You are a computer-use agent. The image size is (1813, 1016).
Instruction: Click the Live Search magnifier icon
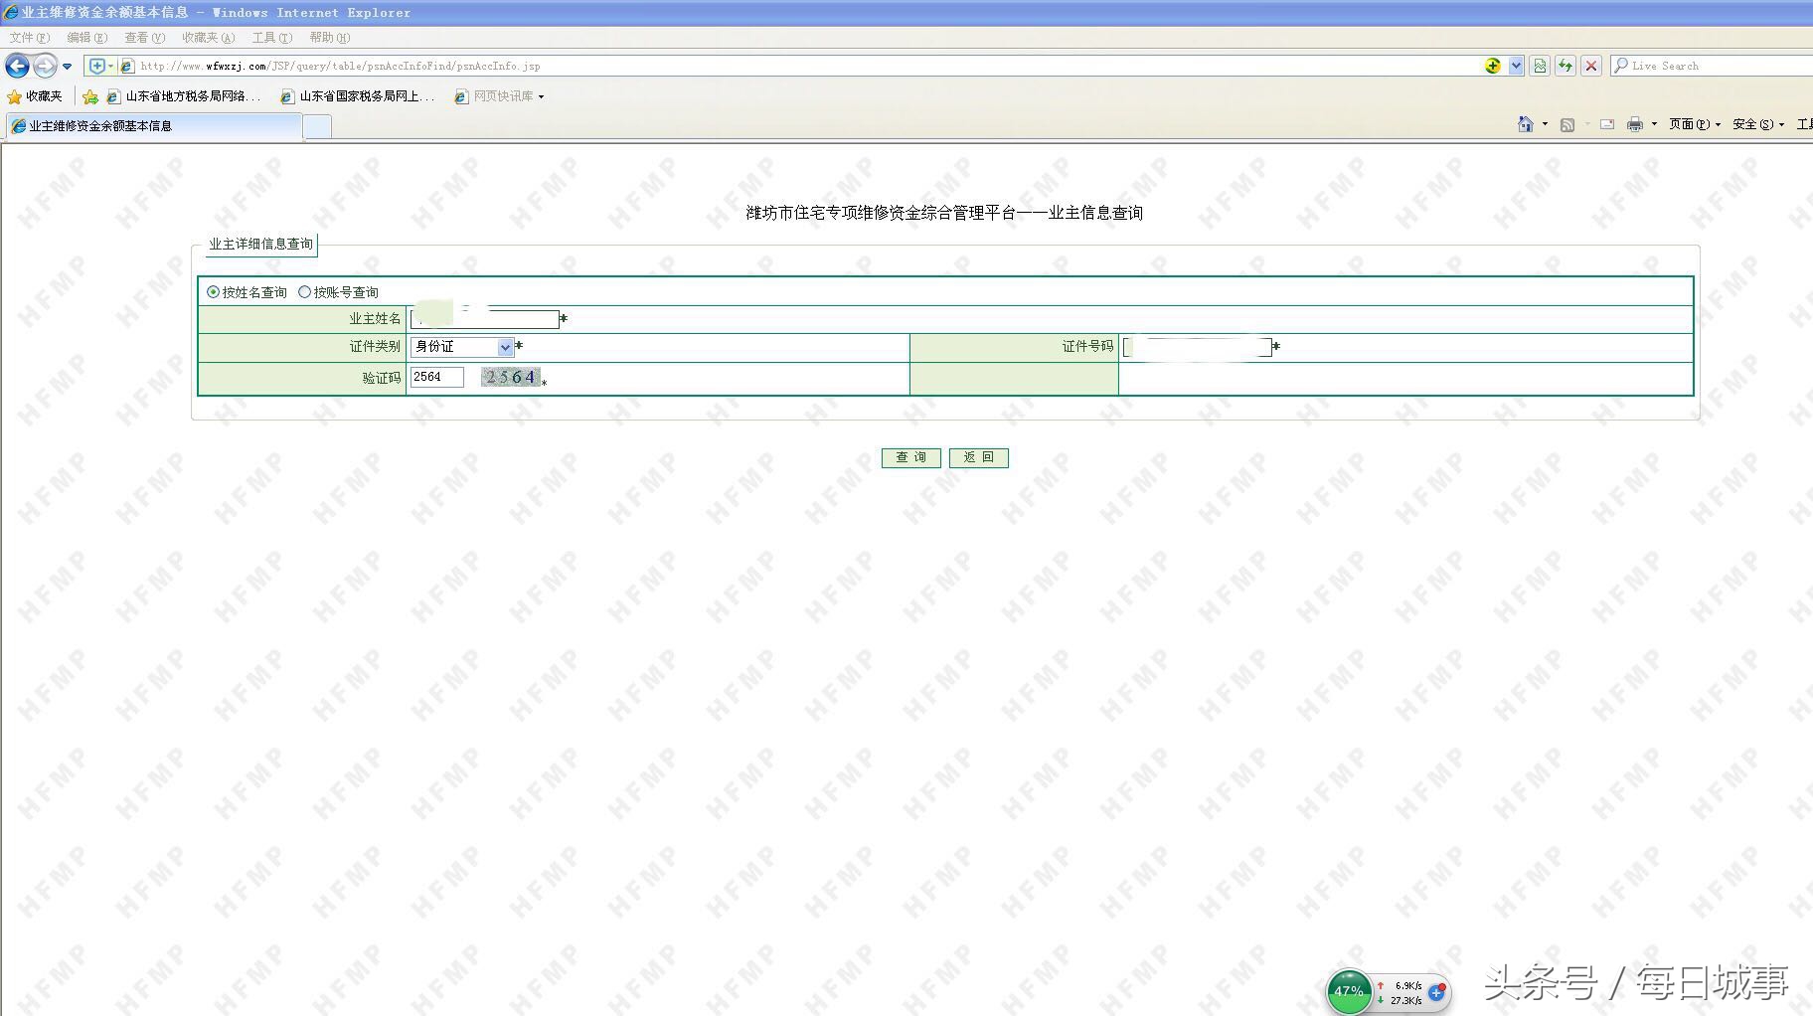(1621, 66)
